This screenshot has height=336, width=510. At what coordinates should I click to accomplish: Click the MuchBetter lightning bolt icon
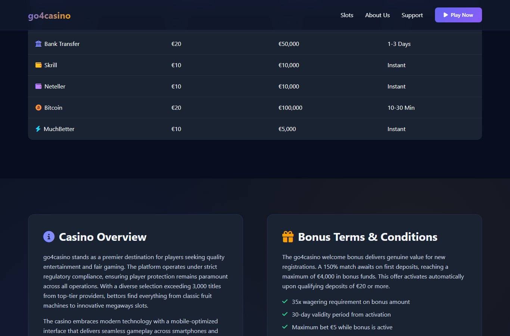point(38,129)
